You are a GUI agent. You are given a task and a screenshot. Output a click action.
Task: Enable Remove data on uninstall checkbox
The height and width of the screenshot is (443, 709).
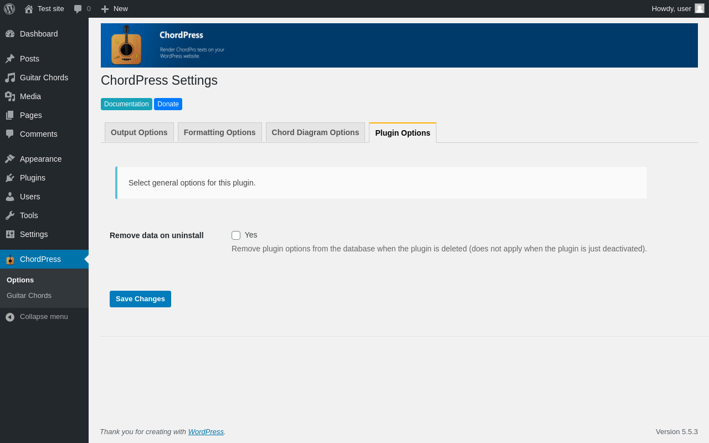[236, 235]
